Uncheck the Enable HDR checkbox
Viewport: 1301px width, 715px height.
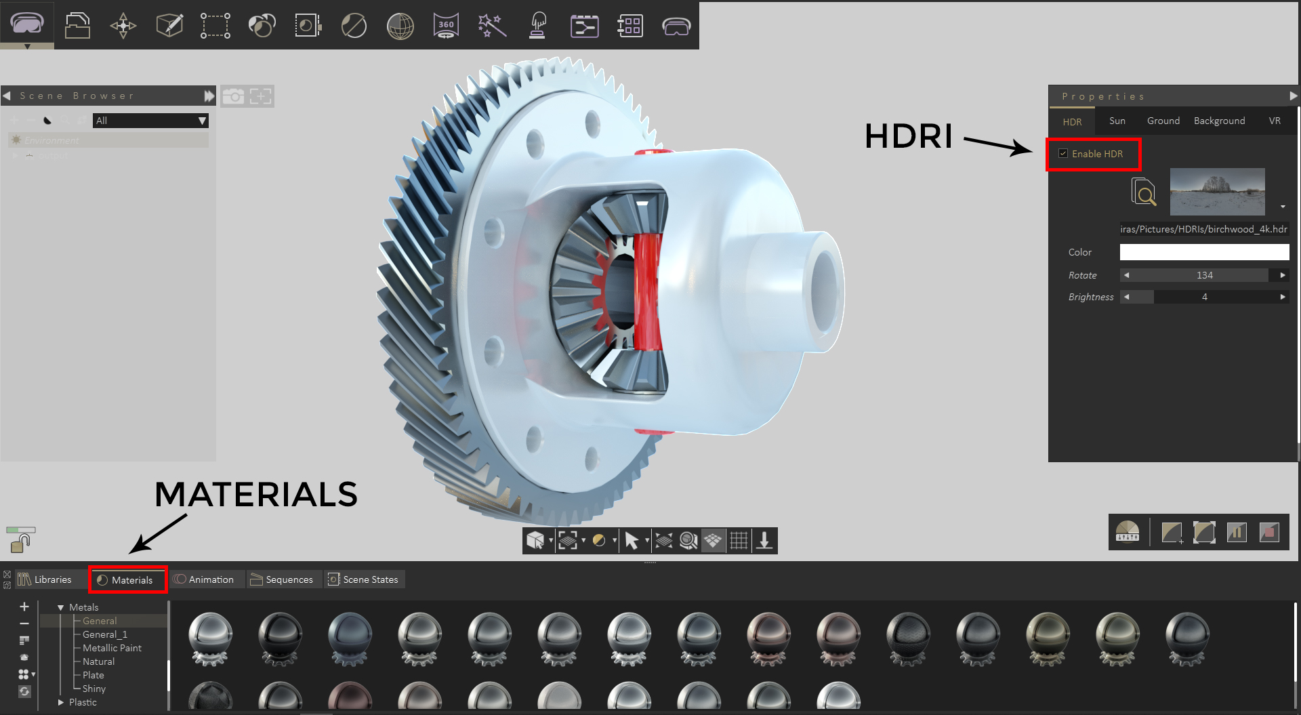(1064, 154)
